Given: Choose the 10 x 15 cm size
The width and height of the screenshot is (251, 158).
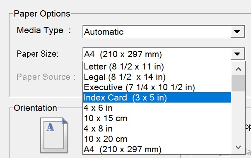Looking at the screenshot, I should point(157,118).
